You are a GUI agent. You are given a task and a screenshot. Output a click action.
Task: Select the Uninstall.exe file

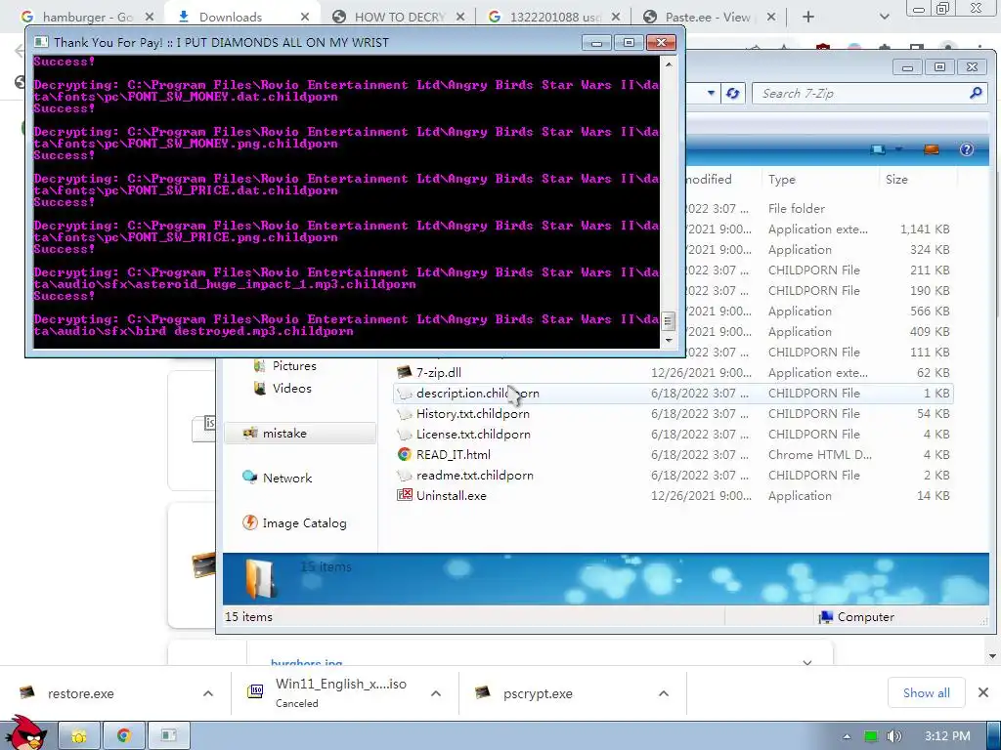click(451, 495)
